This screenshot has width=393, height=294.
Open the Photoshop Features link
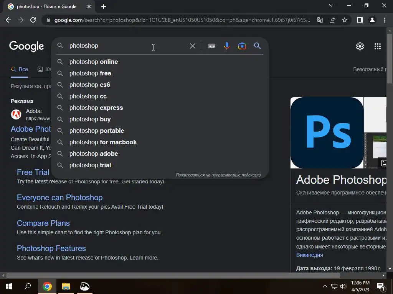(51, 248)
